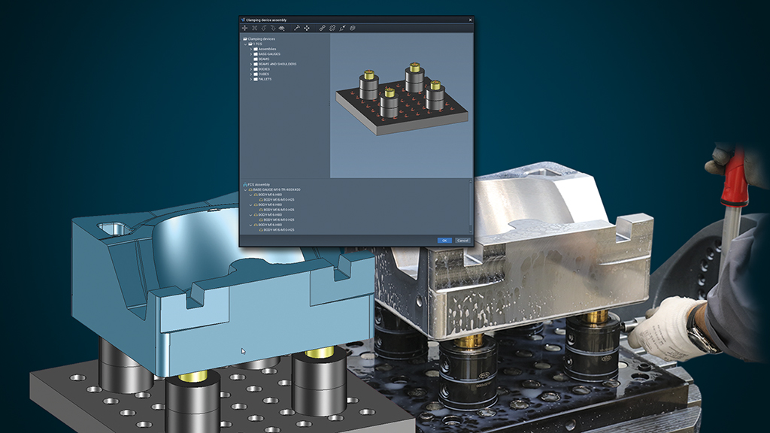Close the Clamping device assembly dialog
The height and width of the screenshot is (433, 770).
[x=470, y=20]
